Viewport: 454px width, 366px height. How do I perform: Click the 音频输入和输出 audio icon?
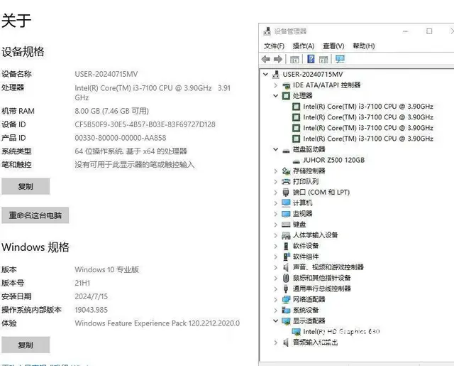[x=286, y=343]
